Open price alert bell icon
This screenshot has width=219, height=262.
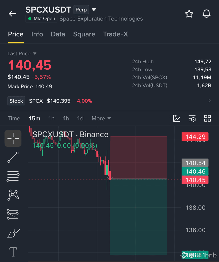click(207, 14)
